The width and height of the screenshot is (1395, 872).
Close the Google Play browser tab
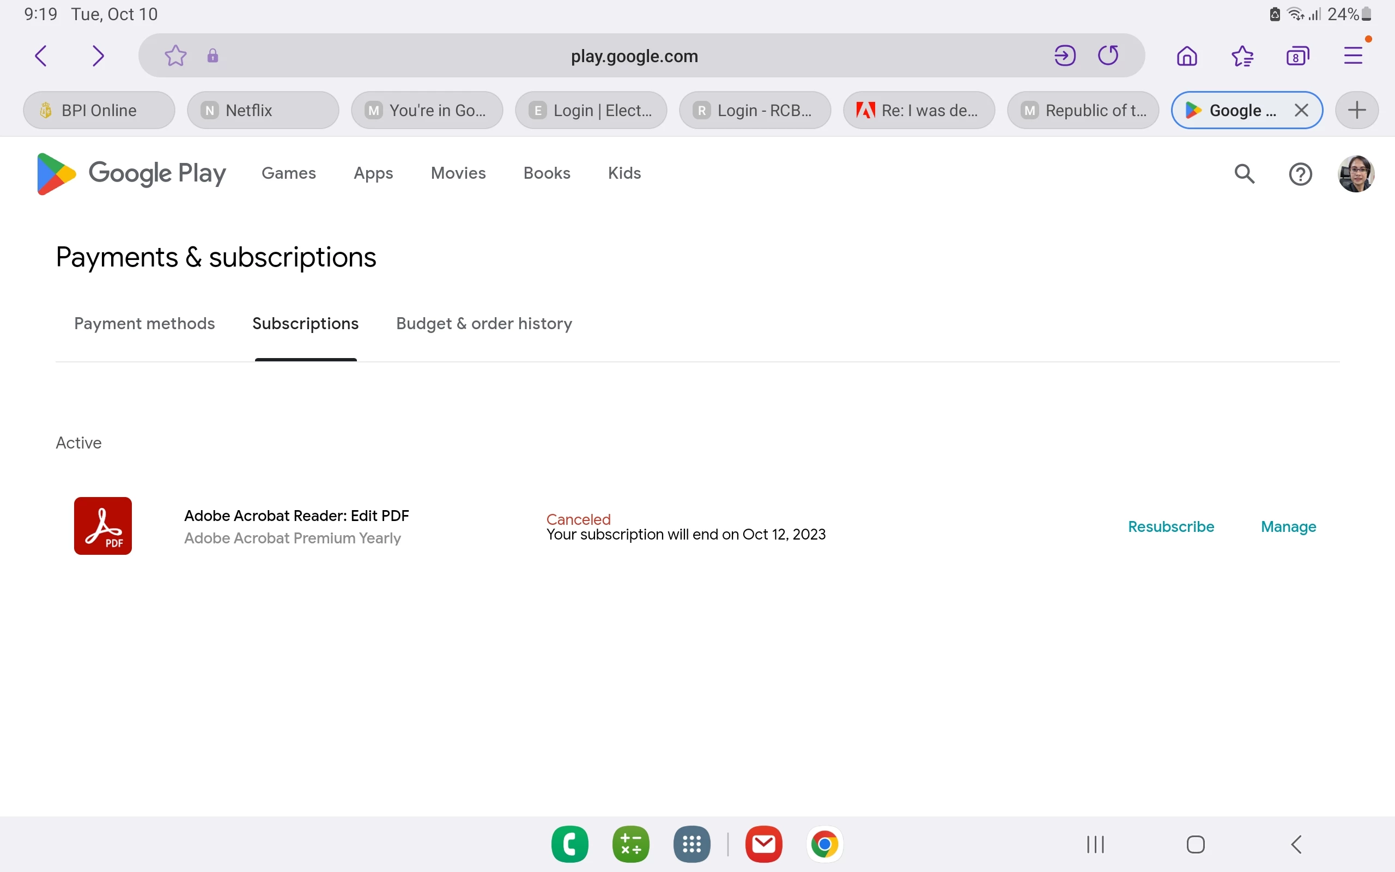pyautogui.click(x=1301, y=110)
